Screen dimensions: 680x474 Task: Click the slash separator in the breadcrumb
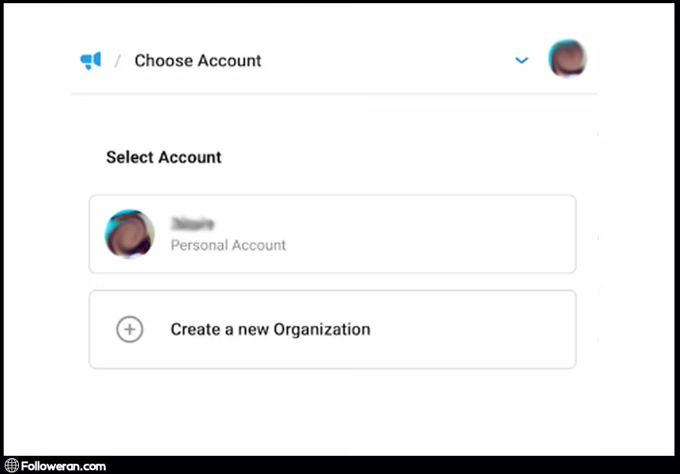pos(118,61)
